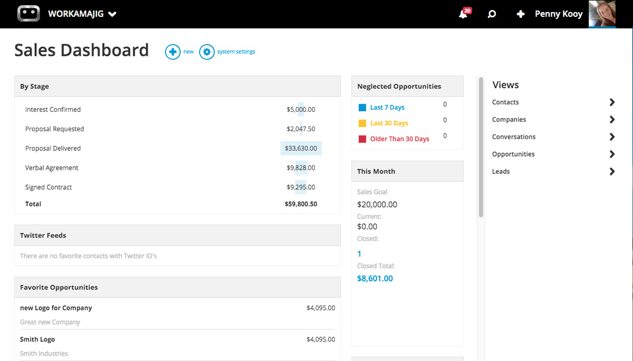Expand the Opportunities view

612,154
